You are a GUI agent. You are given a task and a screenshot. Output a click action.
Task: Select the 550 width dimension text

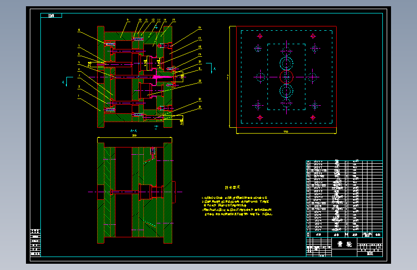pos(286,132)
